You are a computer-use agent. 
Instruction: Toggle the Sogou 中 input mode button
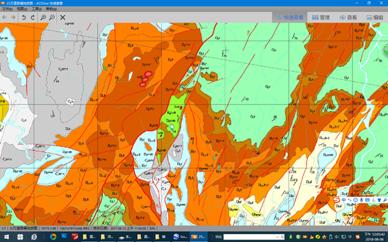click(344, 200)
